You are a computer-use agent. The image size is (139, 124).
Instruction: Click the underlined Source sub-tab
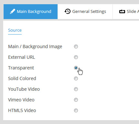tap(15, 30)
